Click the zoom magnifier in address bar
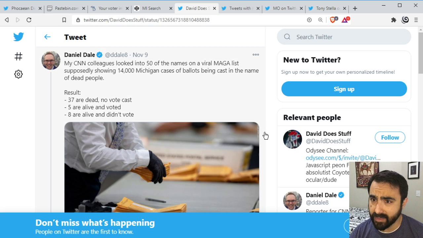The image size is (423, 238). [320, 20]
